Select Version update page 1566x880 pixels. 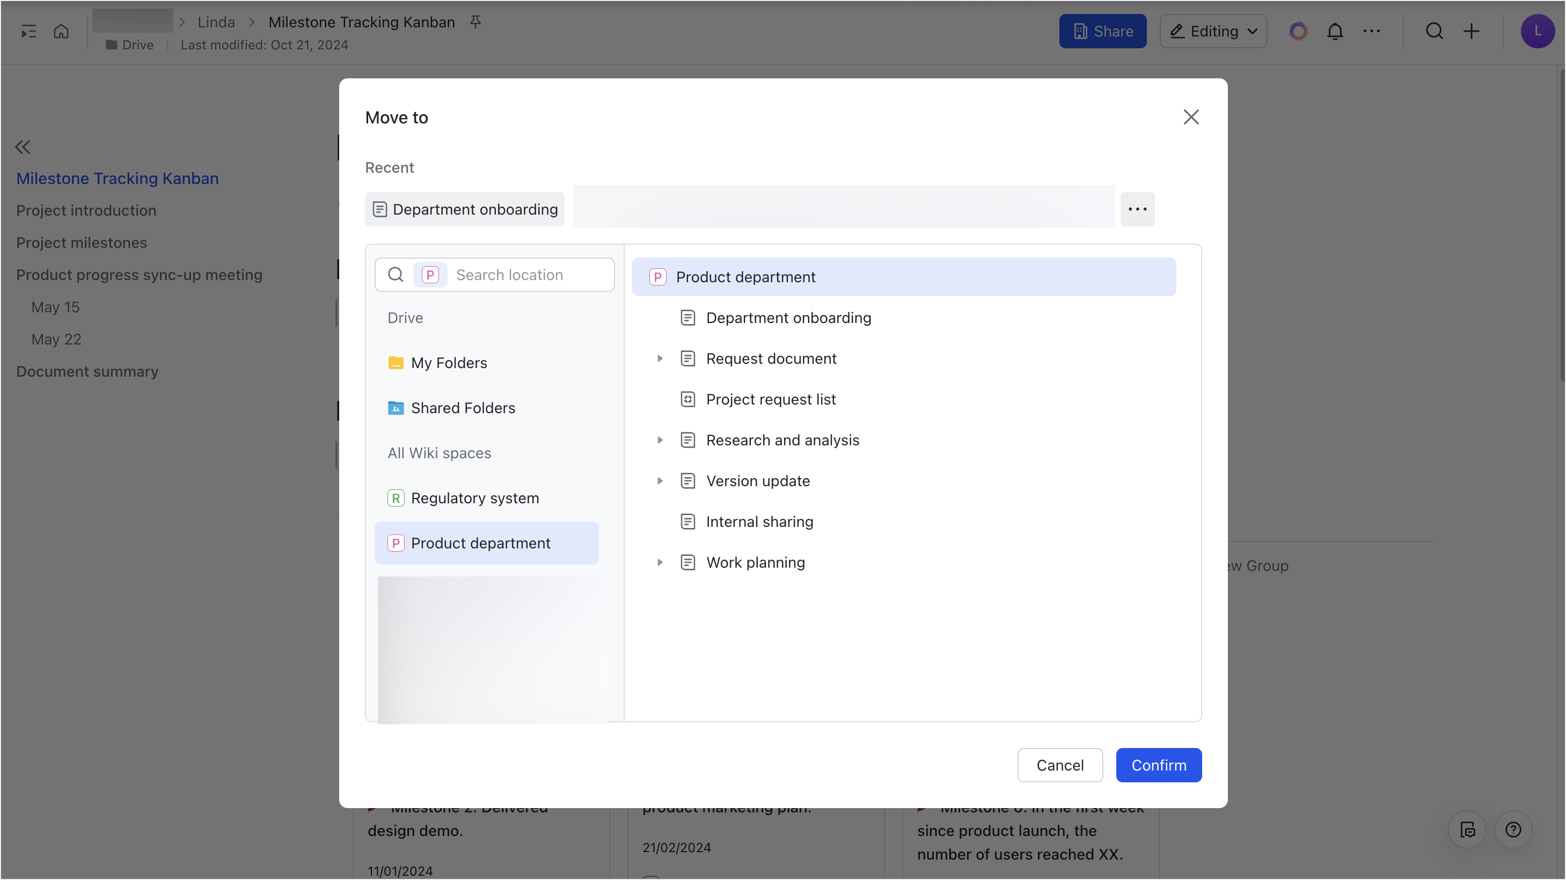(x=757, y=481)
